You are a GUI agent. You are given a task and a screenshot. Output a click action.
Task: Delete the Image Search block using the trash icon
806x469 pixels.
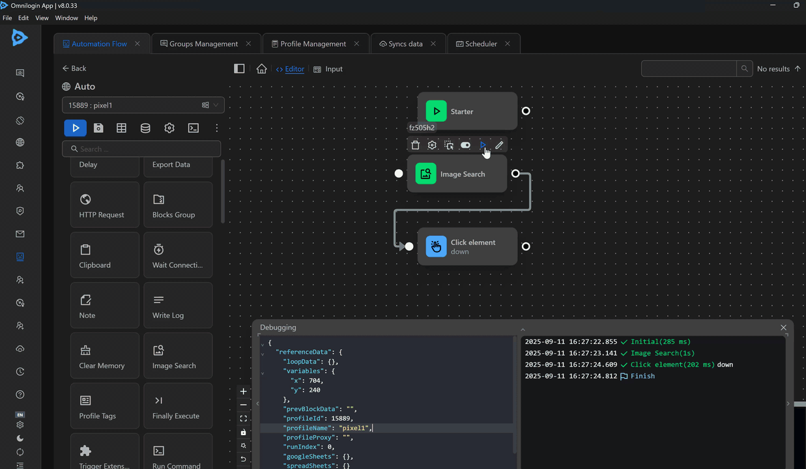[416, 145]
